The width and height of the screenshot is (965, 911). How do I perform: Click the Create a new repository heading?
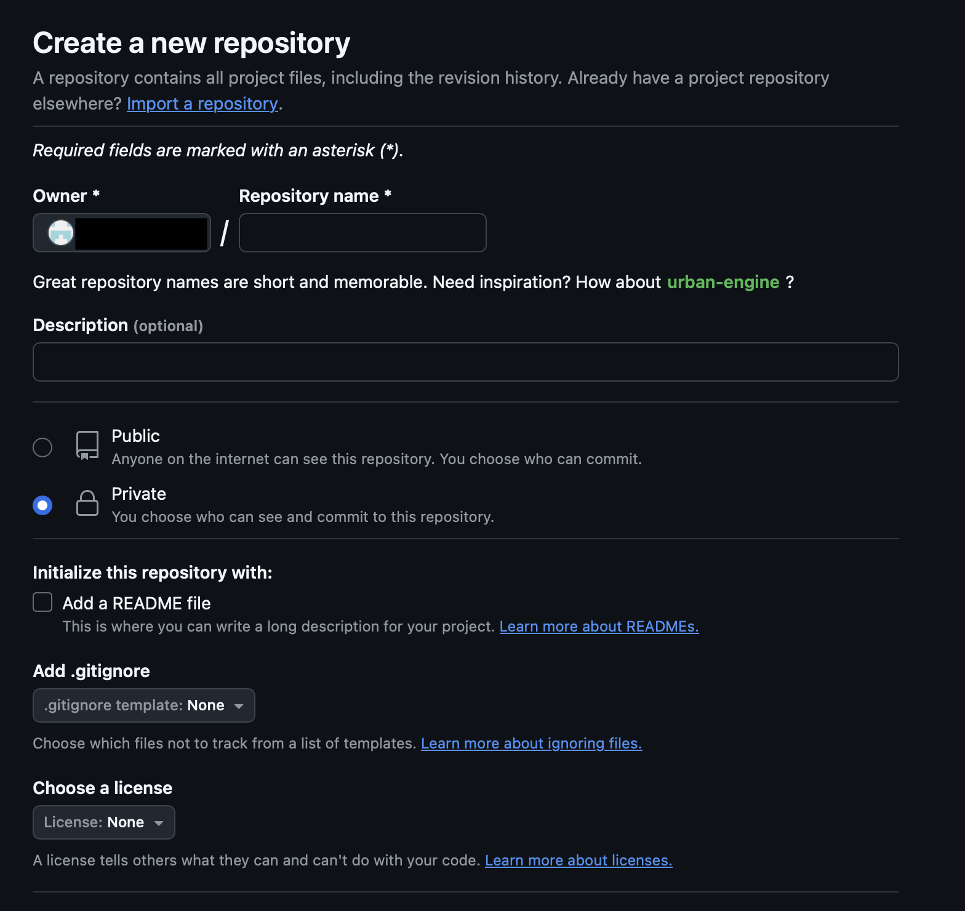point(191,43)
